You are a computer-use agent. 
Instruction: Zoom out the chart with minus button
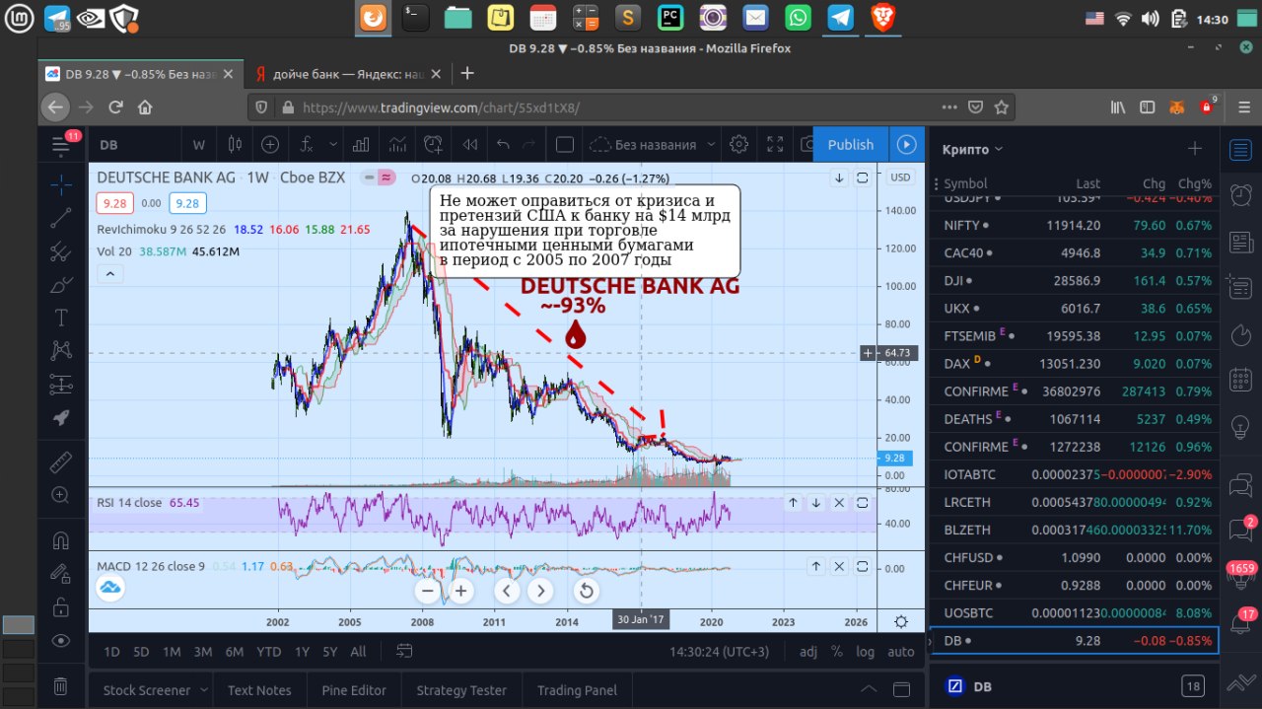pos(427,591)
